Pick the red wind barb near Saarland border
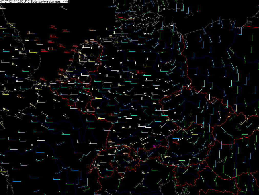 [x=111, y=115]
